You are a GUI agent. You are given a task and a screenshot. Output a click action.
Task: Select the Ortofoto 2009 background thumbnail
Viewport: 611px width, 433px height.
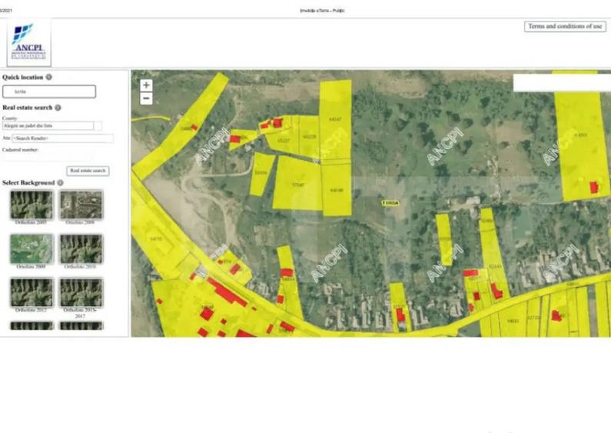(32, 248)
